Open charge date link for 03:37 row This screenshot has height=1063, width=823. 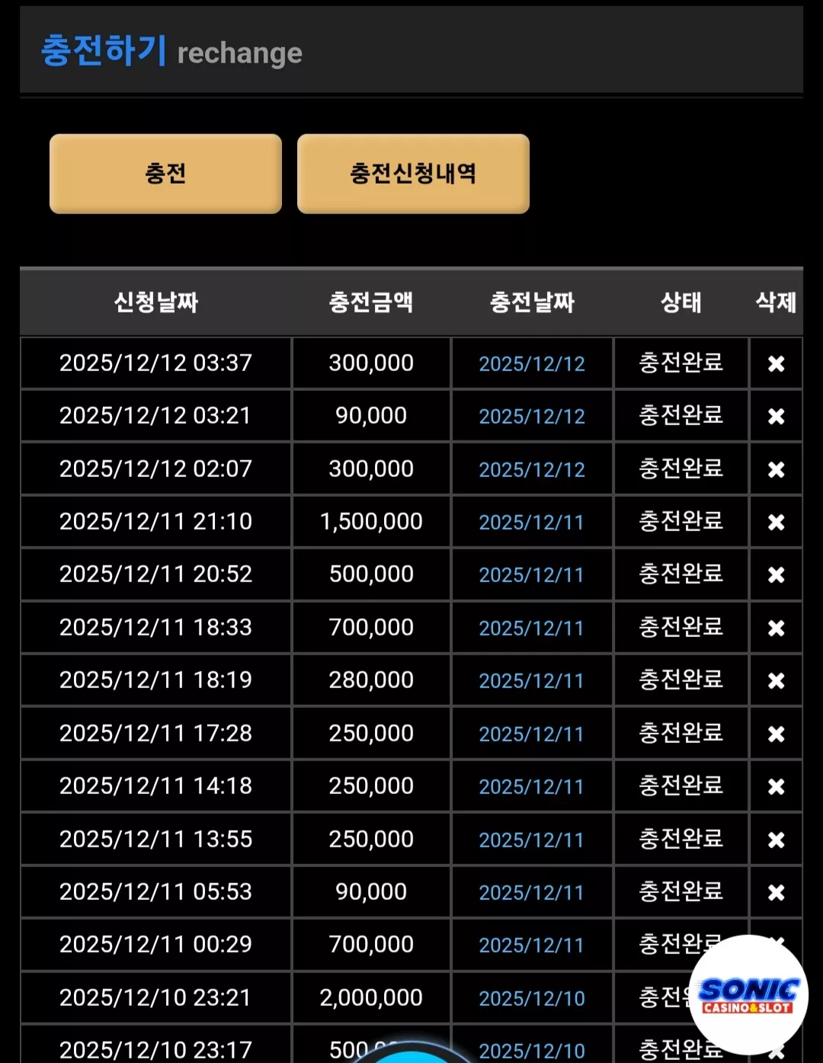(x=532, y=364)
